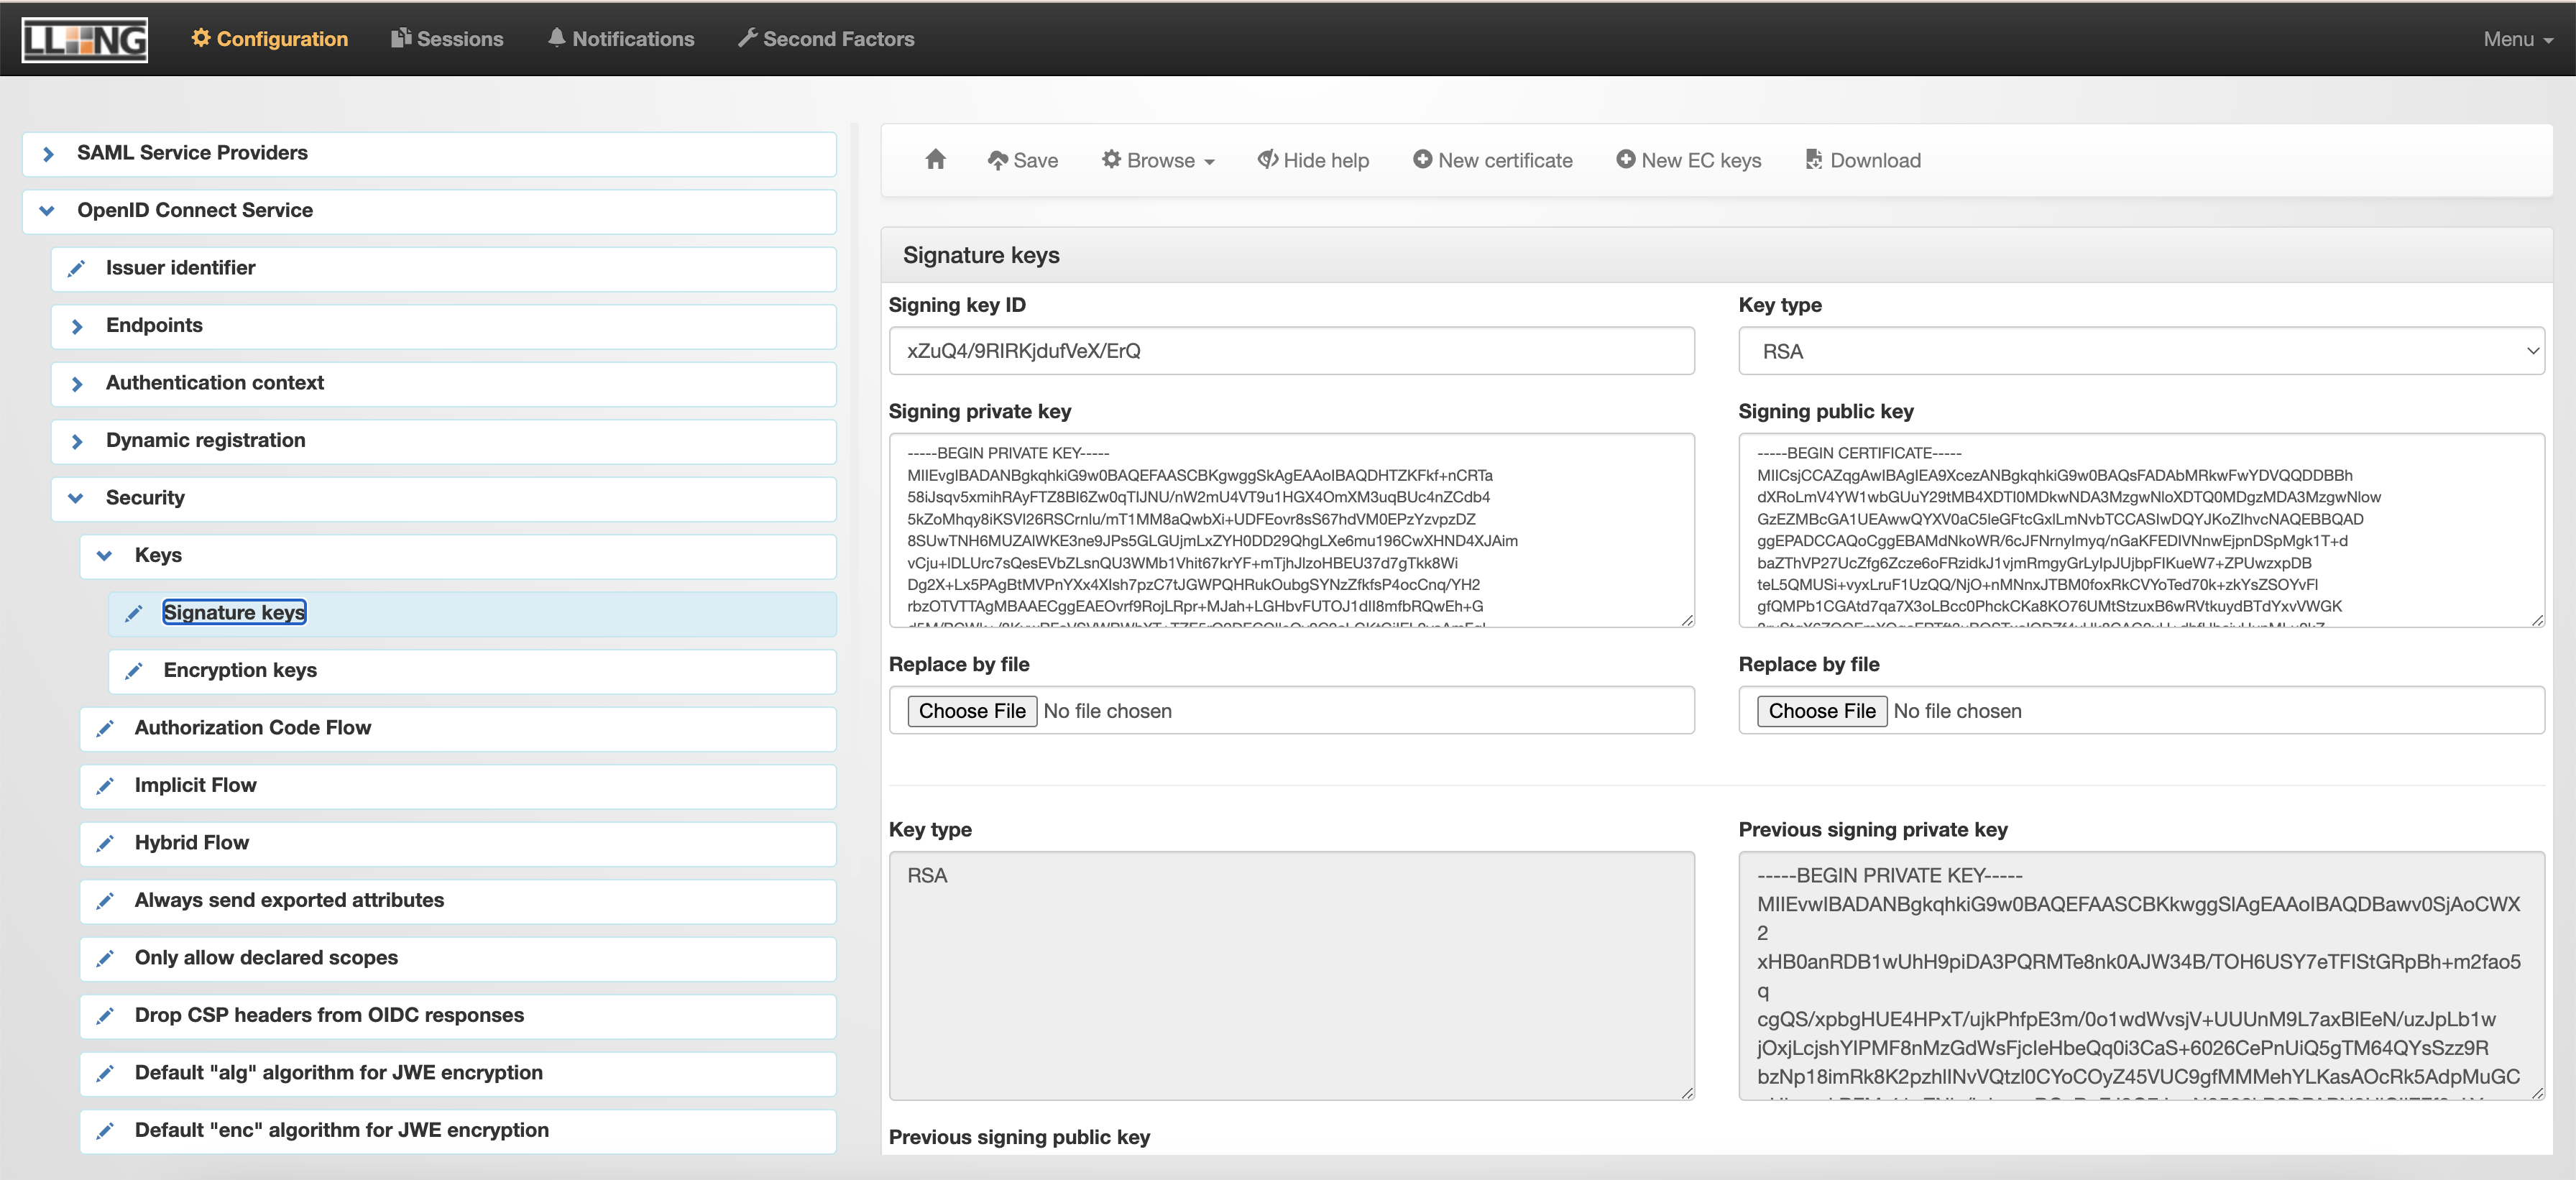The image size is (2576, 1180).
Task: Collapse the Security tree node
Action: point(76,498)
